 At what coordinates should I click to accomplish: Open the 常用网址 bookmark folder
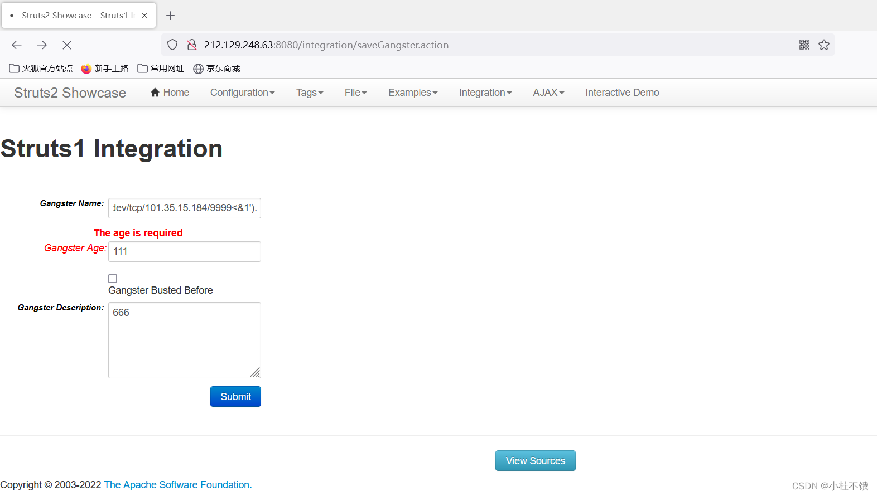pos(161,69)
